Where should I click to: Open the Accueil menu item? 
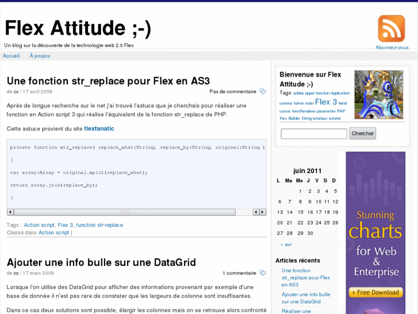click(x=11, y=56)
